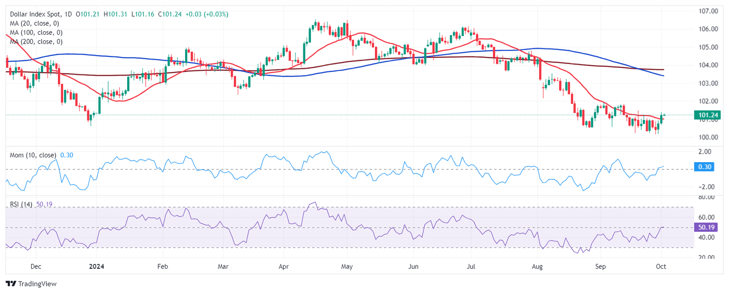729x293 pixels.
Task: Click the Aug label on the time axis
Action: point(537,266)
